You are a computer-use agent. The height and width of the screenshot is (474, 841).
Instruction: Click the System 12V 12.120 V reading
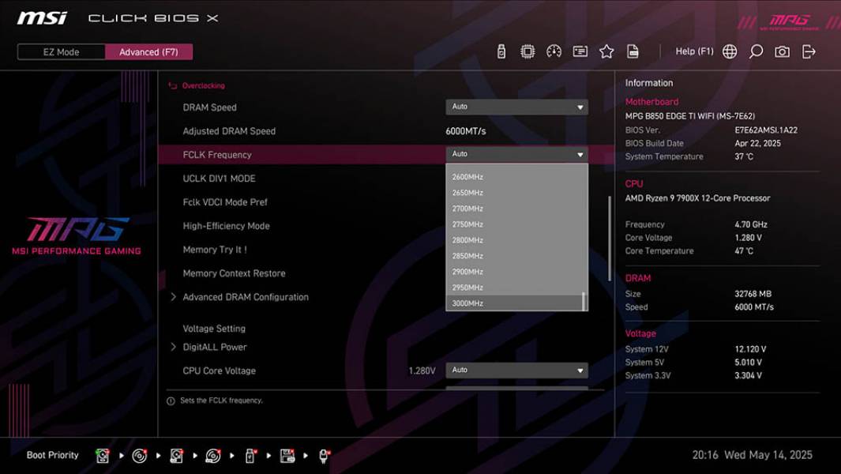click(750, 349)
